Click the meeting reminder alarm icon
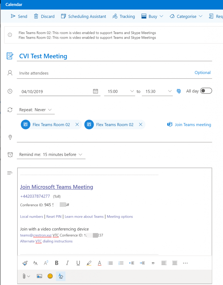This screenshot has height=285, width=223. [x=10, y=154]
